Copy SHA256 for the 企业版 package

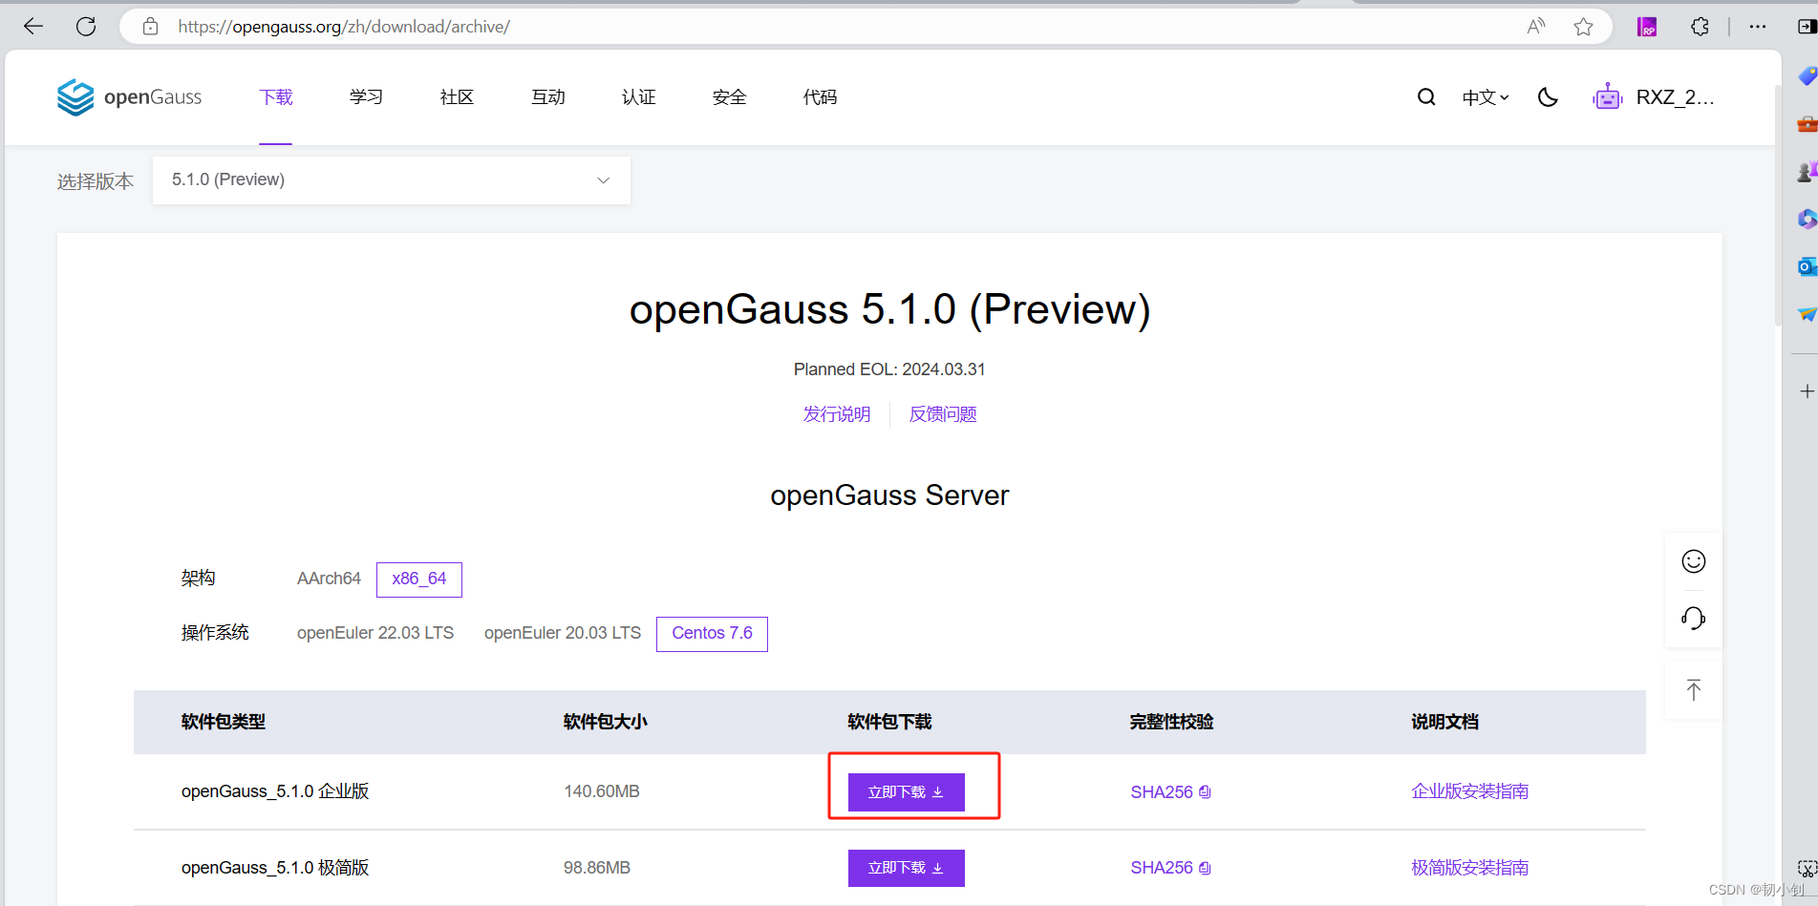1206,792
